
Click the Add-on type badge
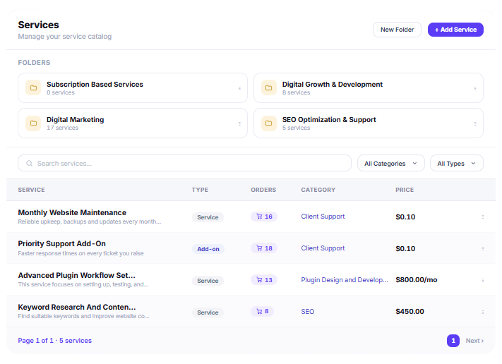point(208,249)
